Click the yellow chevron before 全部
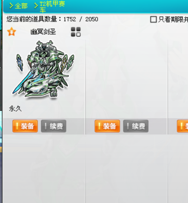188x203 pixels. point(11,6)
